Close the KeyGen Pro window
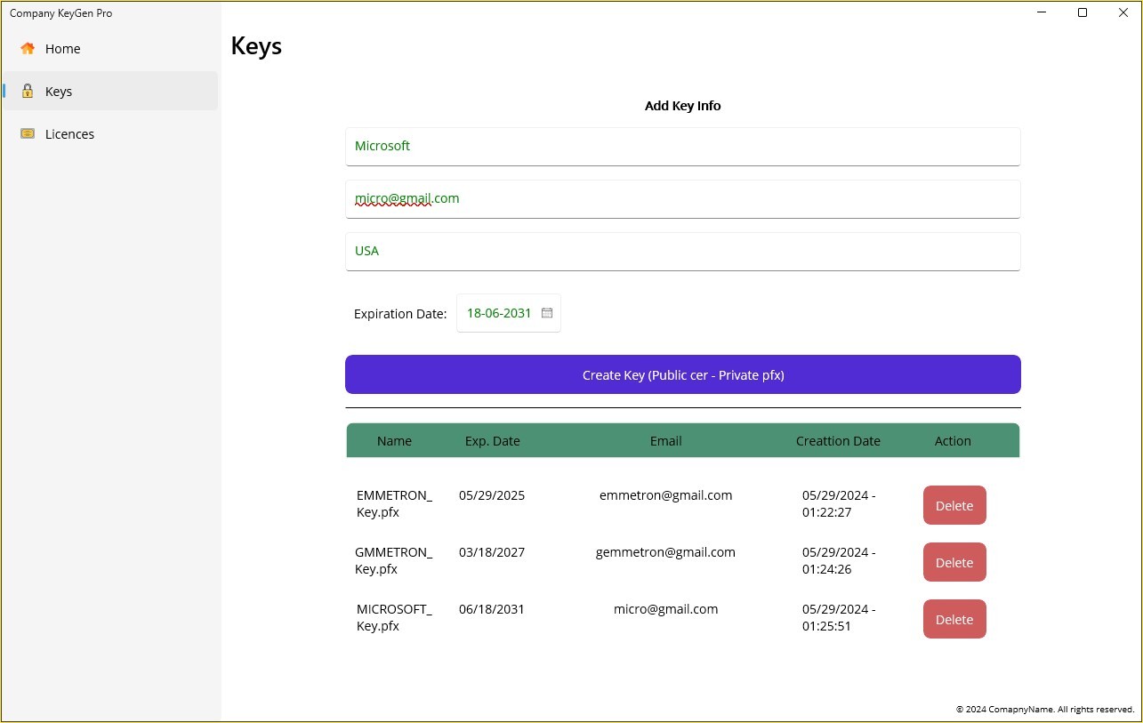 click(1123, 12)
